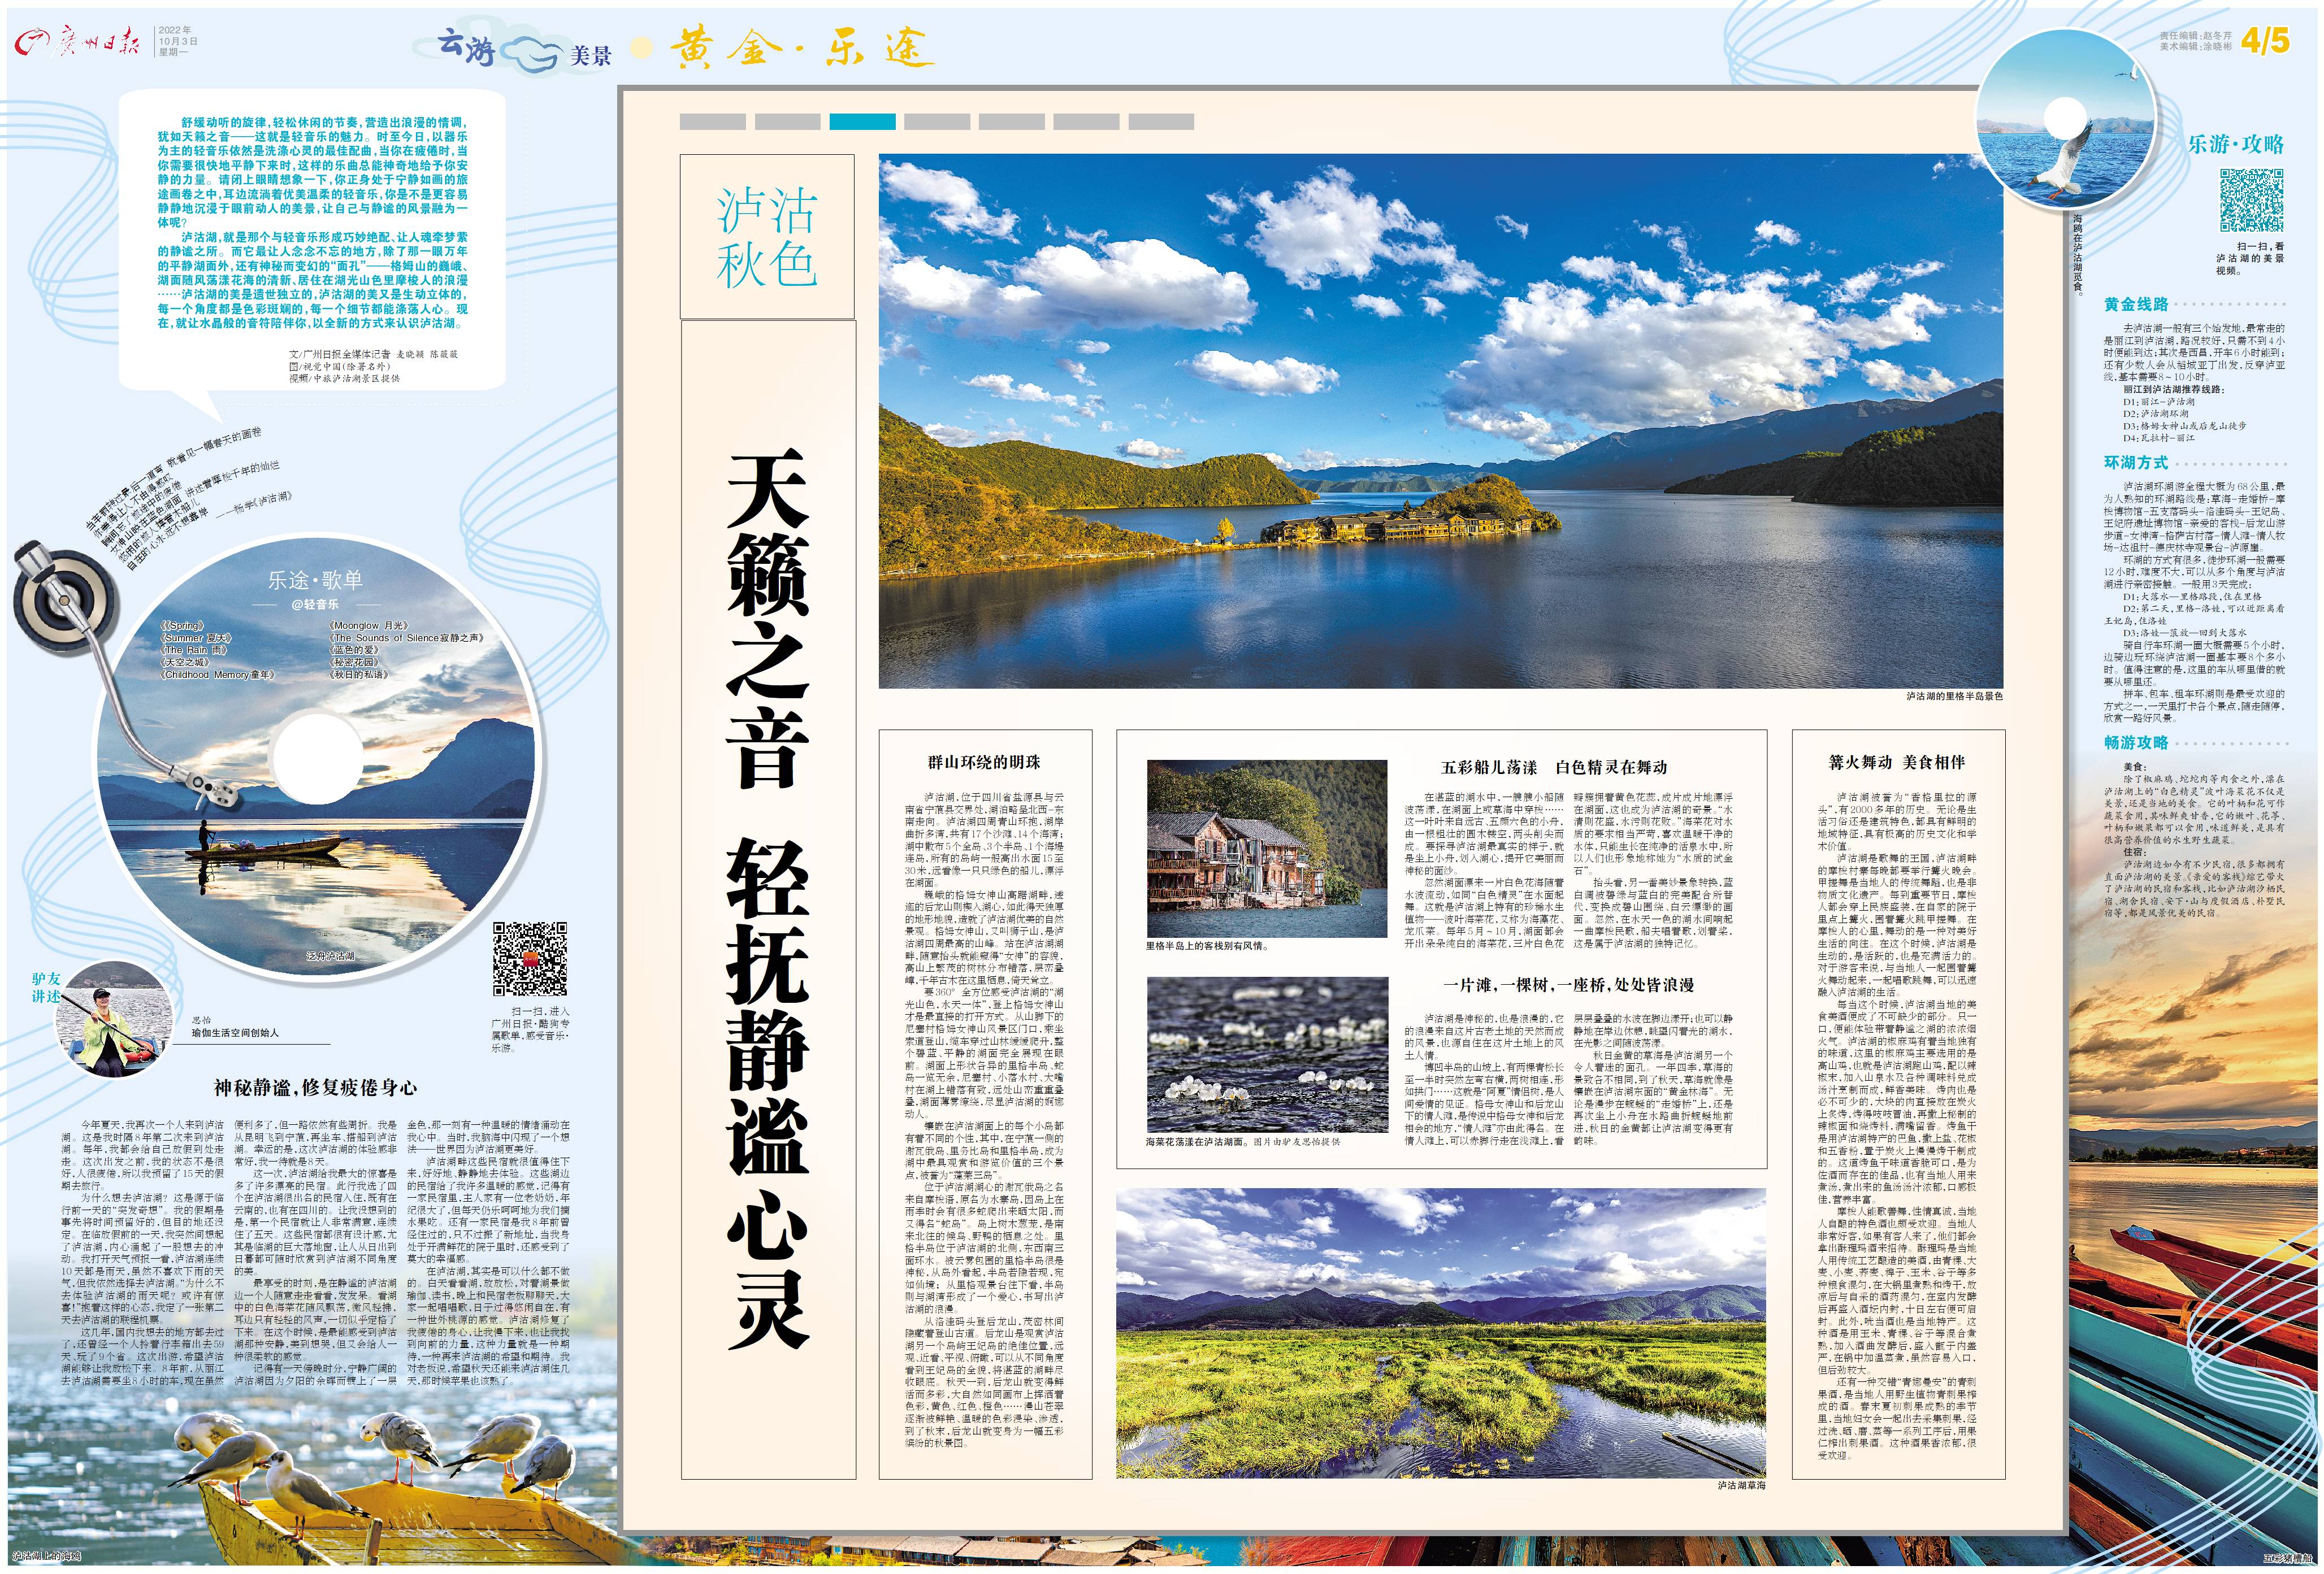Image resolution: width=2324 pixels, height=1574 pixels.
Task: Click the page number 4/5
Action: [2264, 40]
